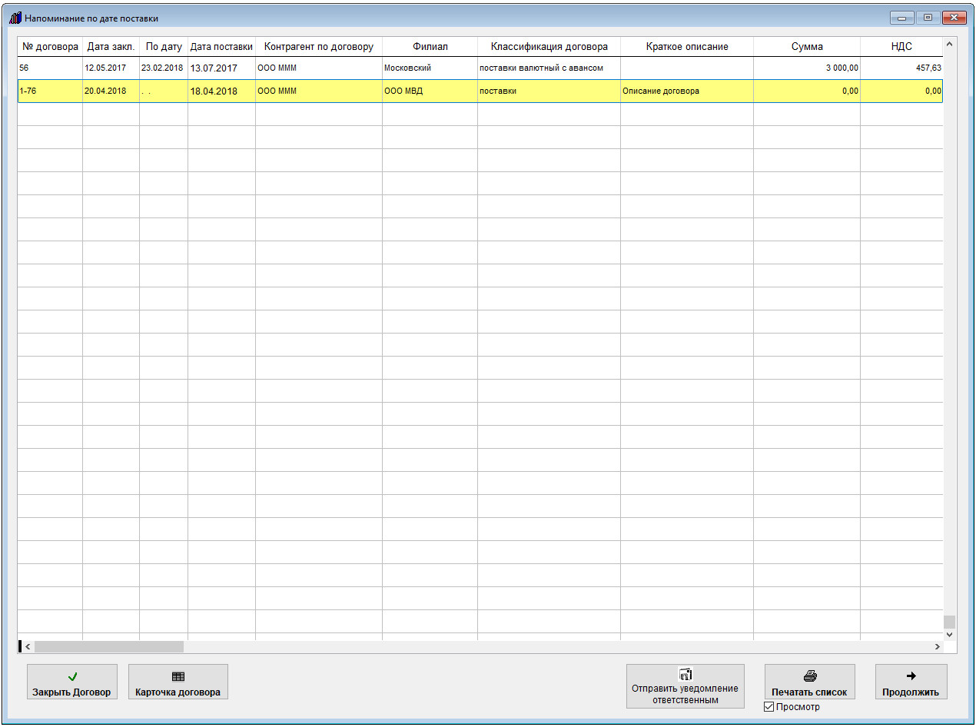Click horizontal scrollbar right arrow
Screen dimensions: 976x727
[937, 647]
